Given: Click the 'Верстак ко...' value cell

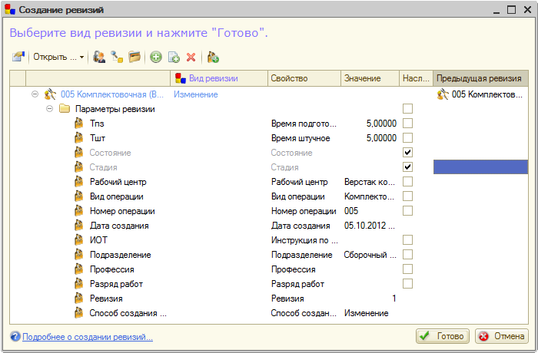Looking at the screenshot, I should 370,182.
